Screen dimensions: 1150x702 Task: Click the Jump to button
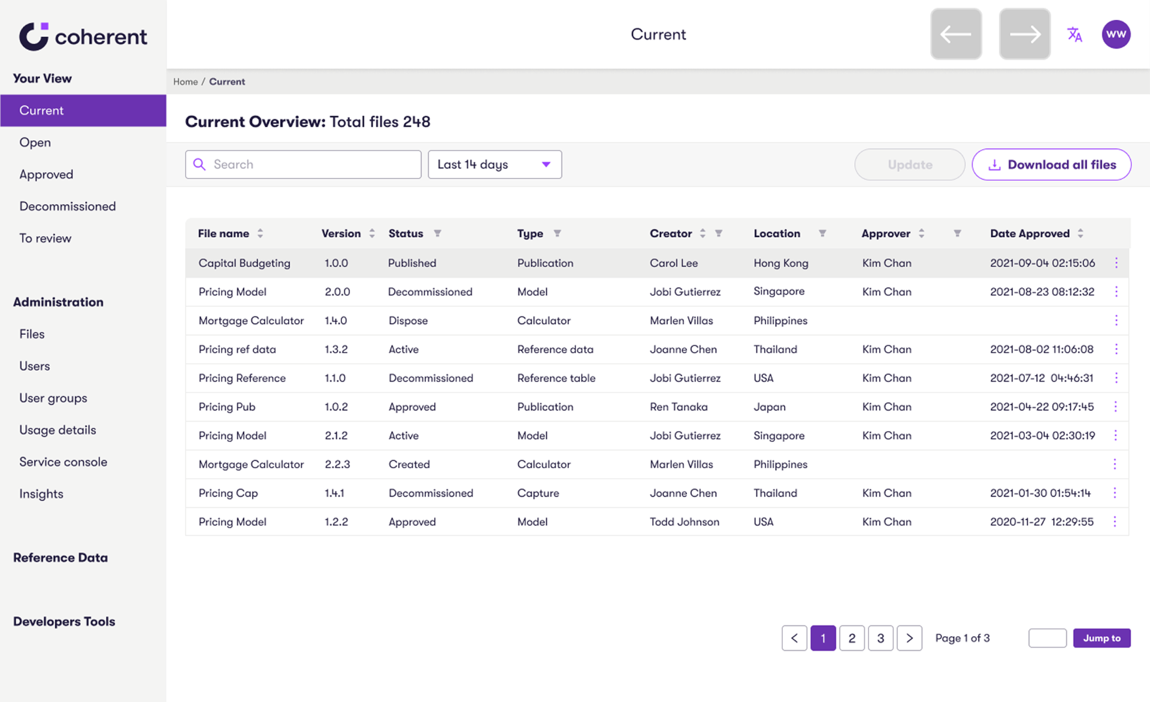click(1101, 638)
